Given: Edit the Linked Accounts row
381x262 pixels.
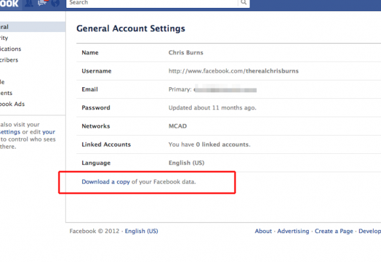Looking at the screenshot, I should pos(229,145).
